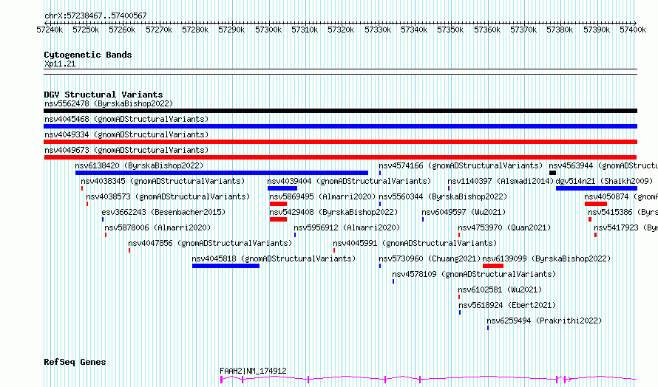The image size is (658, 387).
Task: Click the black nsv4563944 variant block
Action: click(x=553, y=173)
